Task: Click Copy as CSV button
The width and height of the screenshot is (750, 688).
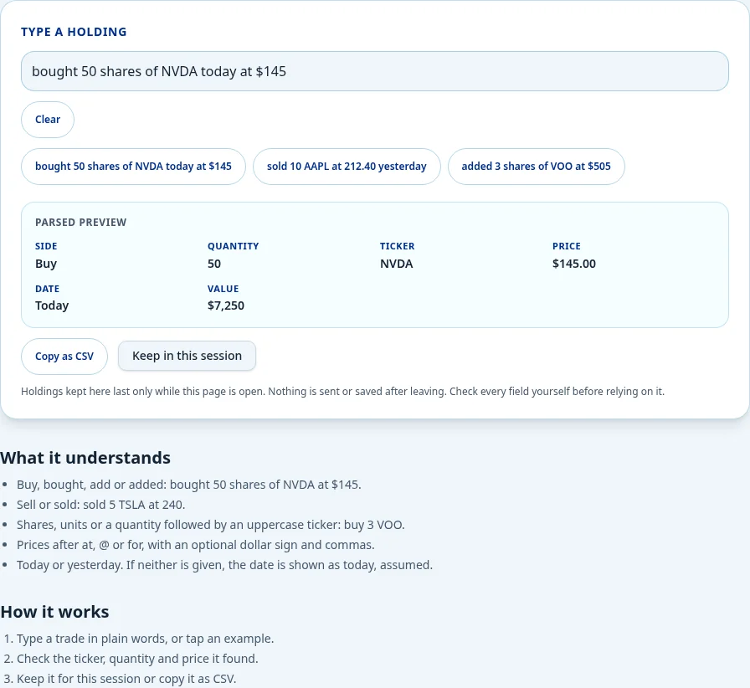Action: coord(64,357)
